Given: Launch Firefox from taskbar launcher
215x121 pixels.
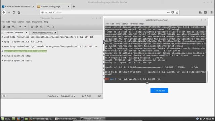Looking at the screenshot, I should coord(18,119).
